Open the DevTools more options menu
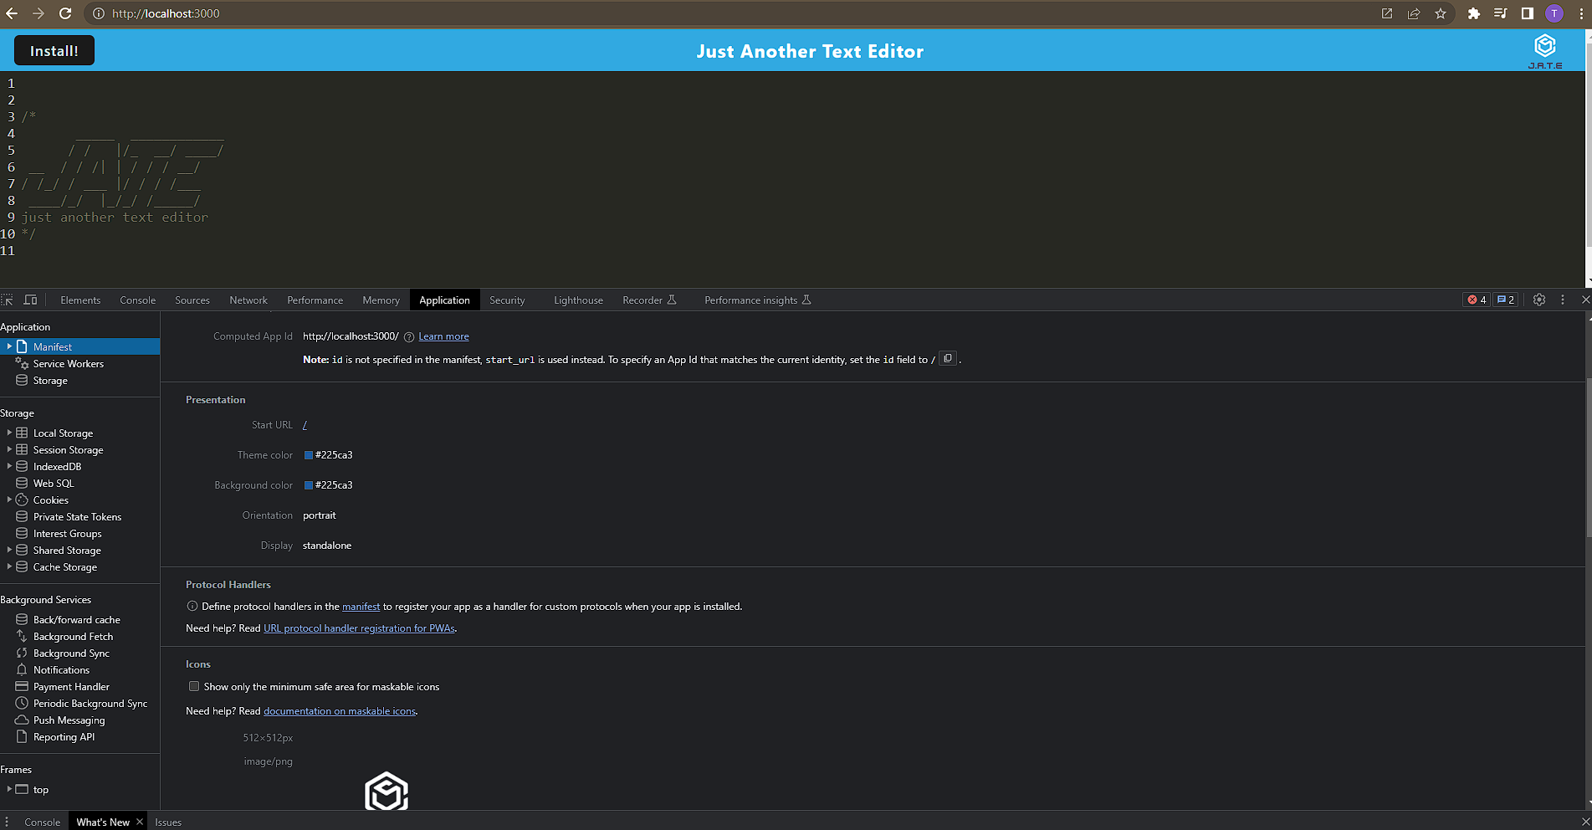This screenshot has width=1592, height=830. tap(1562, 300)
